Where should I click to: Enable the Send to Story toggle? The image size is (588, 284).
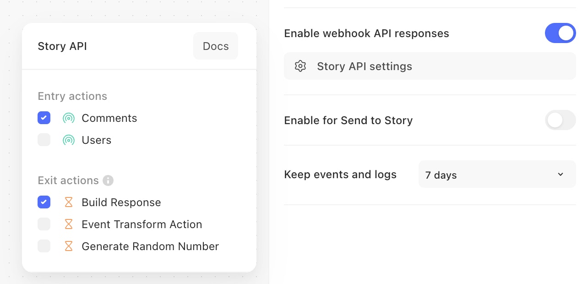(560, 120)
